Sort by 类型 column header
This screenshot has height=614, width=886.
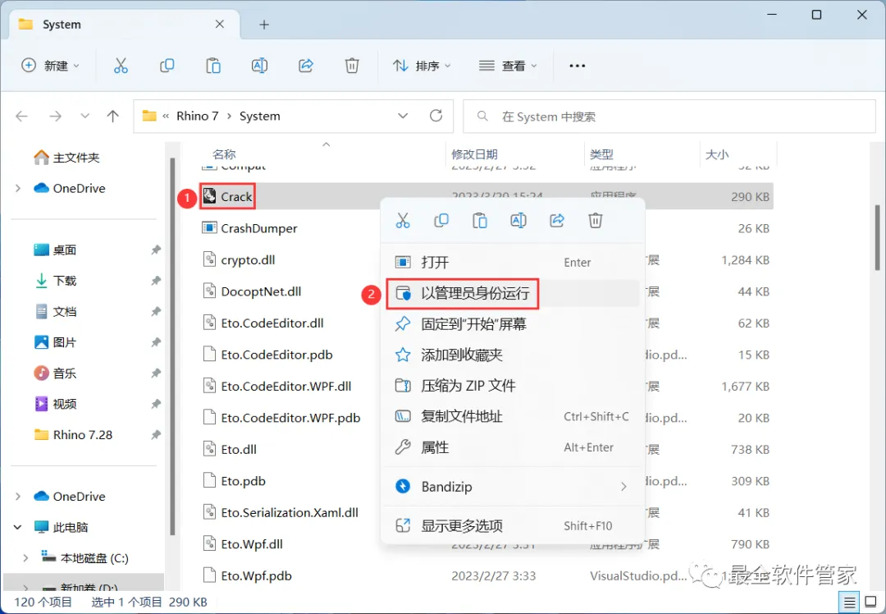(x=601, y=154)
